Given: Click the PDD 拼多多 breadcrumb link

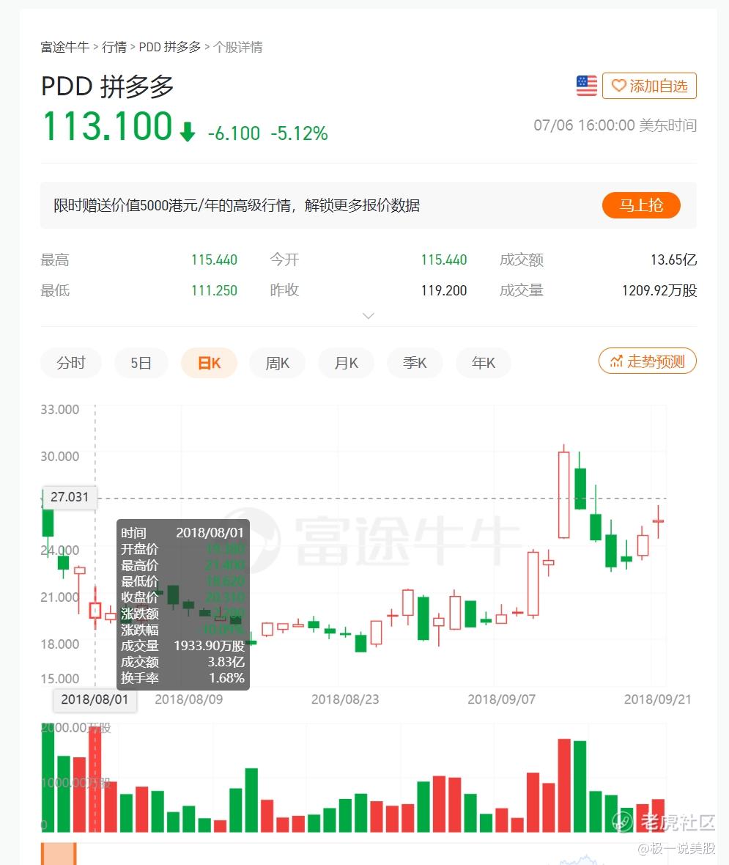Looking at the screenshot, I should (170, 47).
